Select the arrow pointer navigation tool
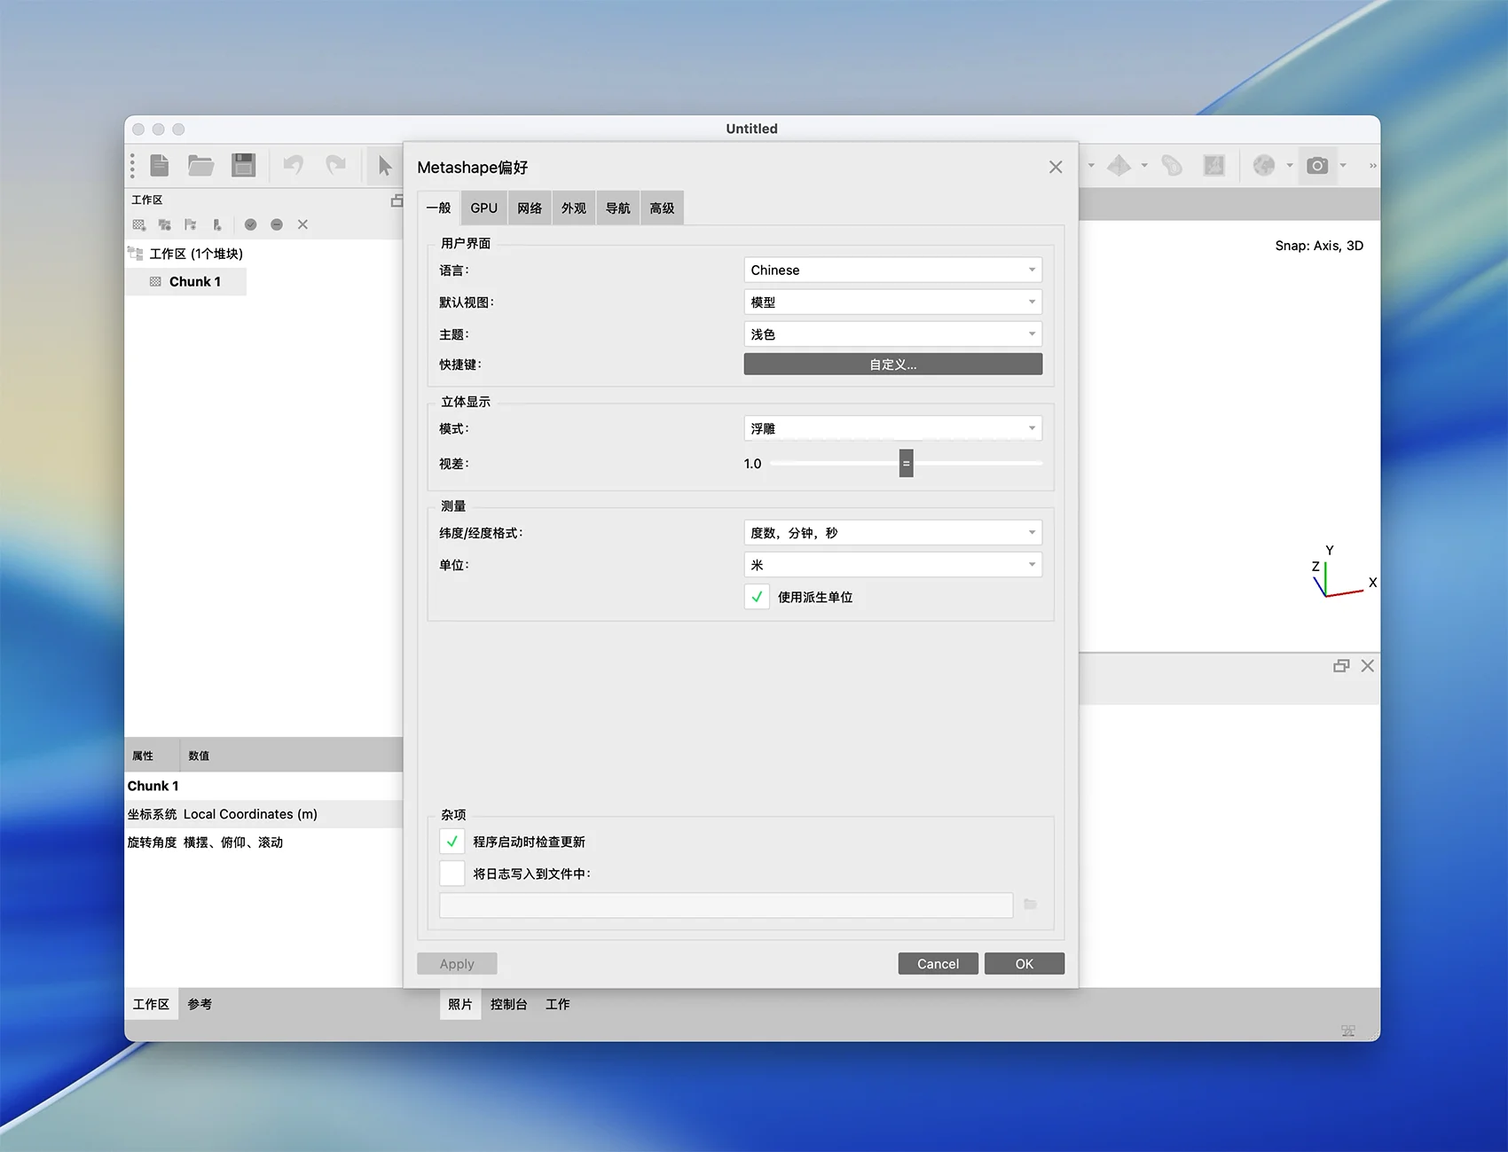1508x1152 pixels. click(384, 166)
